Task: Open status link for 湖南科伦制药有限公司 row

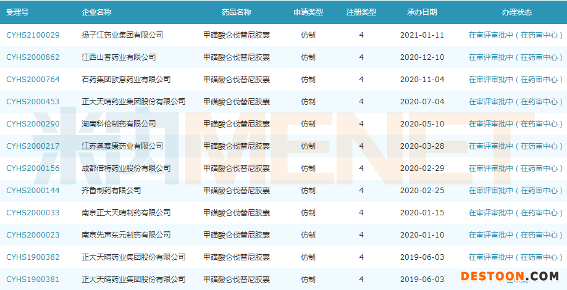Action: pyautogui.click(x=516, y=124)
